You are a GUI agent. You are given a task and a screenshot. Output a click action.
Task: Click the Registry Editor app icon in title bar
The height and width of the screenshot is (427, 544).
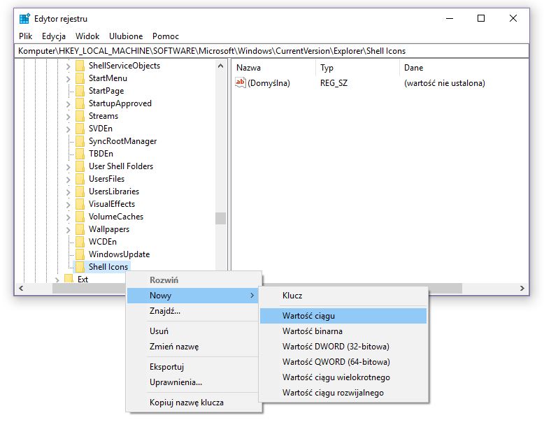[x=24, y=18]
